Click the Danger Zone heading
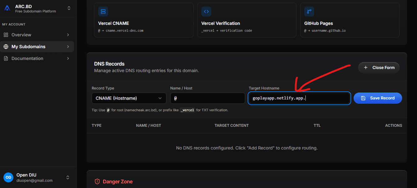 click(118, 181)
